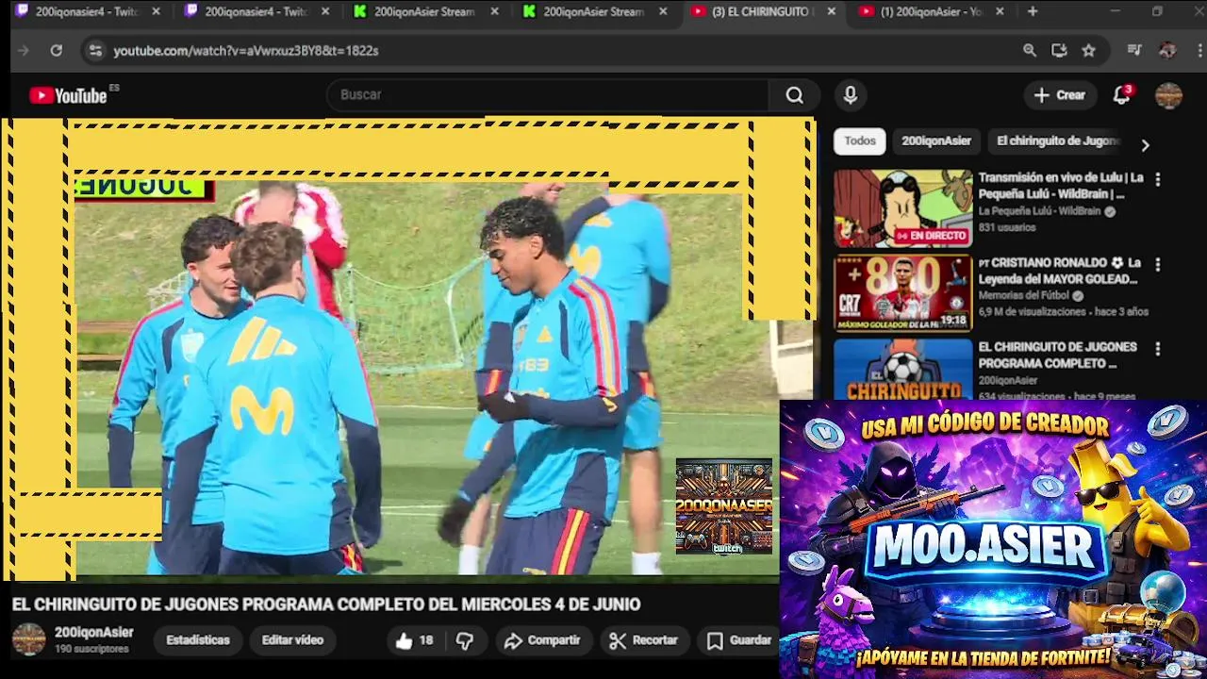The height and width of the screenshot is (679, 1207).
Task: Click the install/cast icon beside the star
Action: click(1059, 51)
